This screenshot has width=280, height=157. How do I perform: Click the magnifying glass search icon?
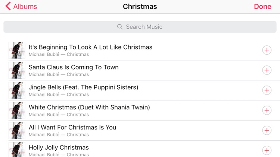[120, 27]
